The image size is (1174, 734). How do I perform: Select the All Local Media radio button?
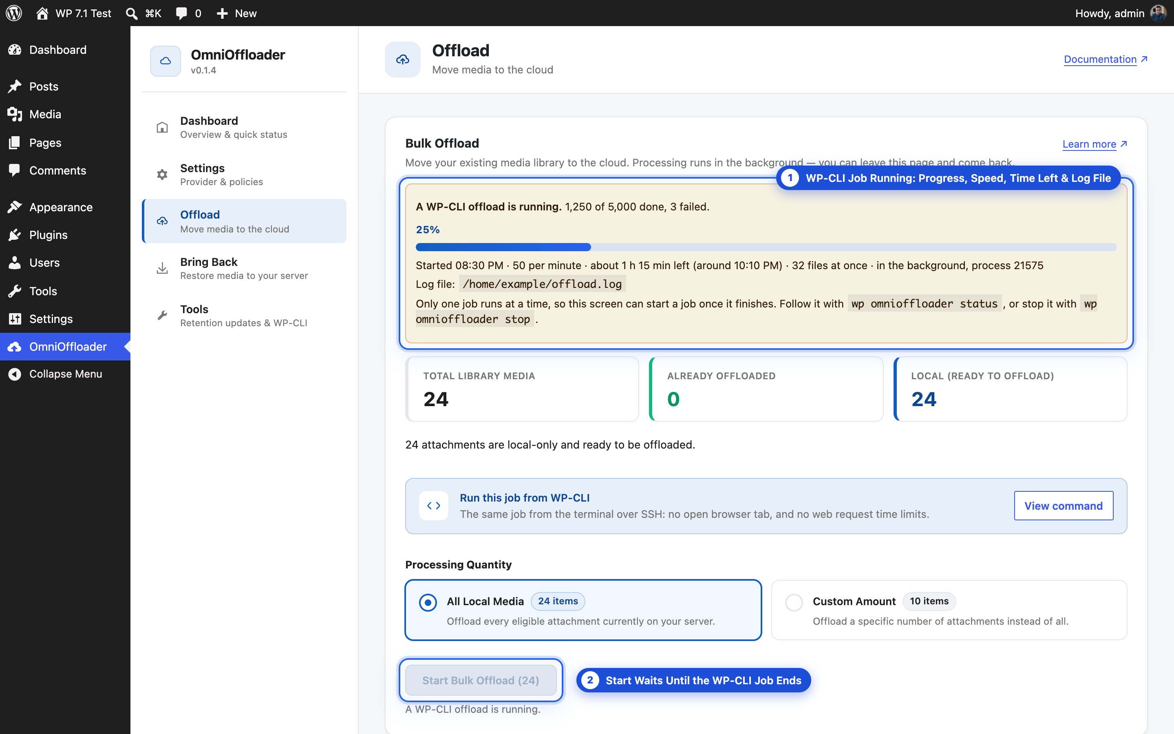tap(428, 602)
